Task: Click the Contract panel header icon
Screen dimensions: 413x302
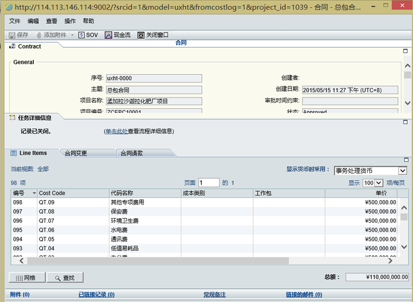Action: tap(12, 46)
